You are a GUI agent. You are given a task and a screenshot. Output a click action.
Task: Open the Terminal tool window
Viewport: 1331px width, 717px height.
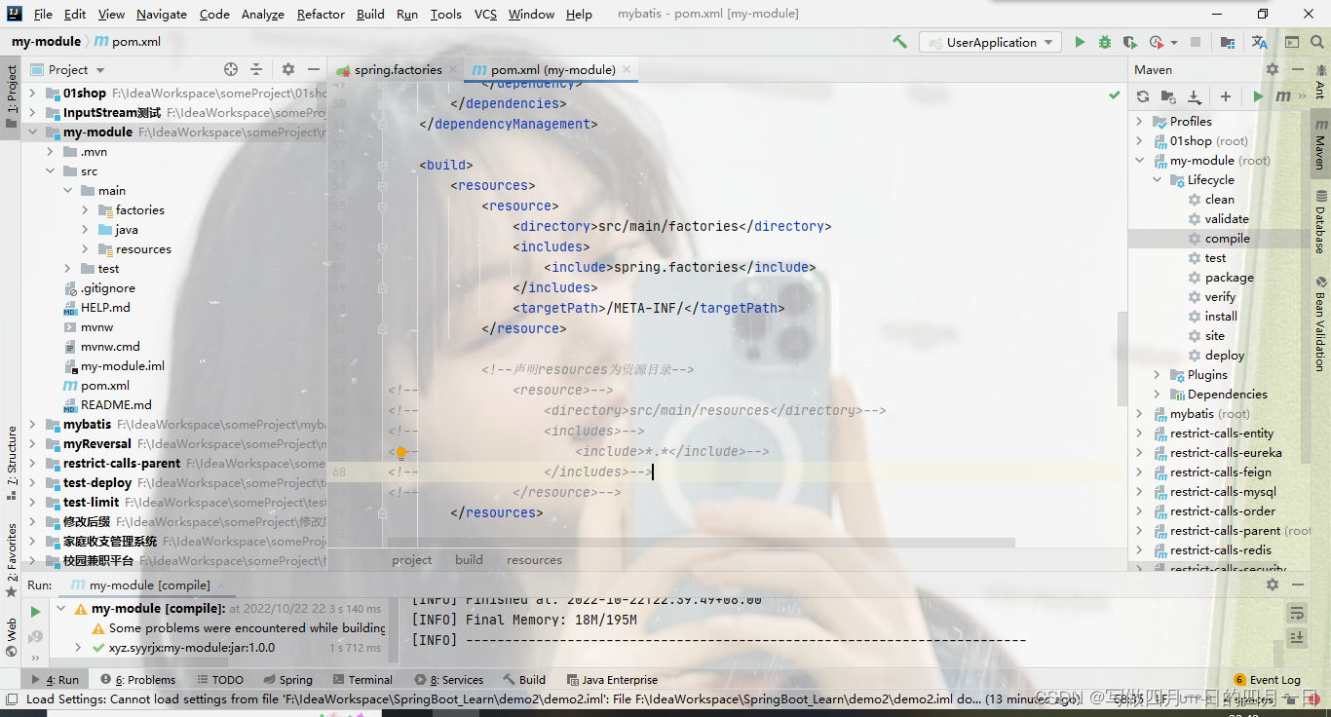tap(362, 680)
